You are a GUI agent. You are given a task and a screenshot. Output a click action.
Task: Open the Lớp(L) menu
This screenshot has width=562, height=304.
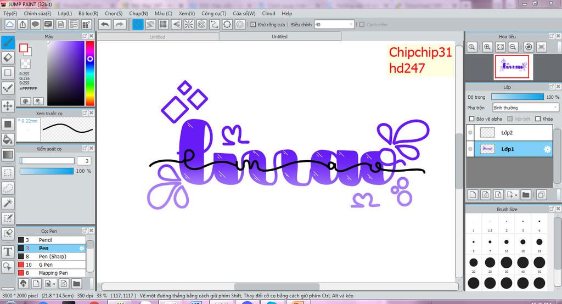point(65,13)
